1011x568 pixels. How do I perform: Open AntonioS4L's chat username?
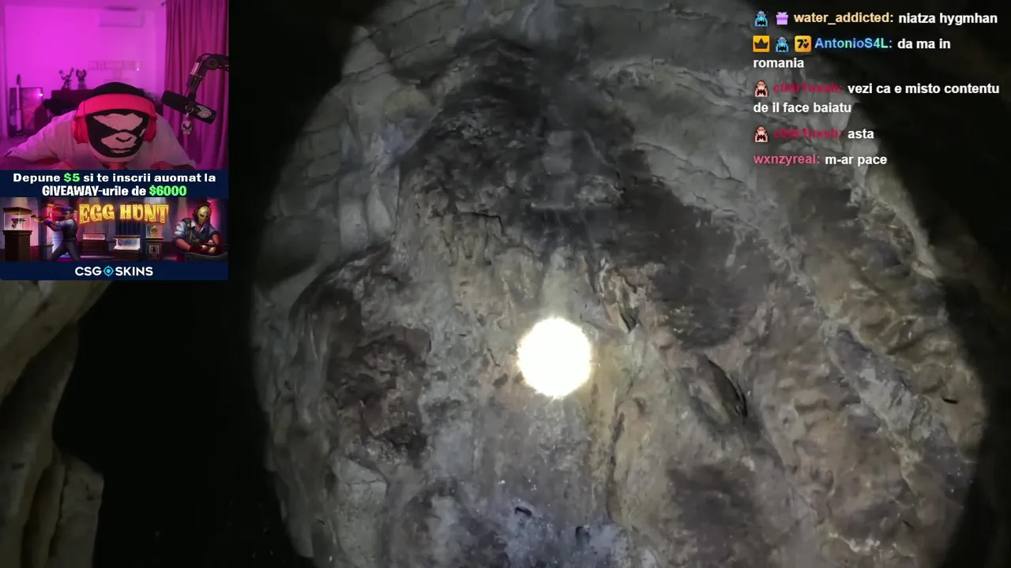[853, 44]
